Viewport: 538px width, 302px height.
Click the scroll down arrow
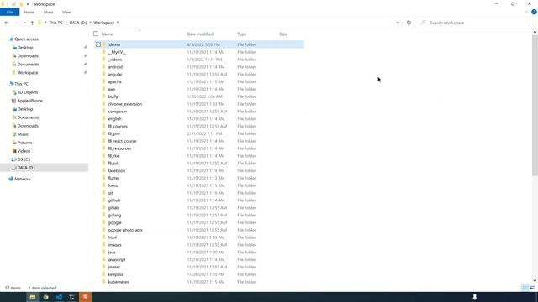coord(535,281)
